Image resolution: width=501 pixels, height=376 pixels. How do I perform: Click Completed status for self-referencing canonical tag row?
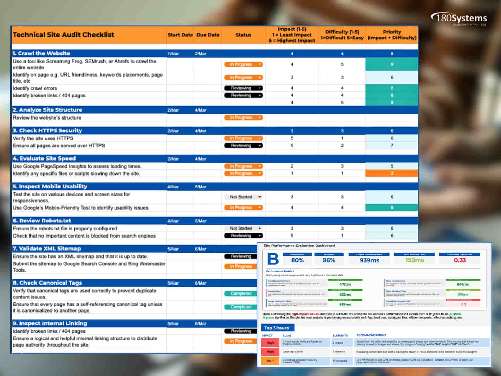click(x=241, y=307)
